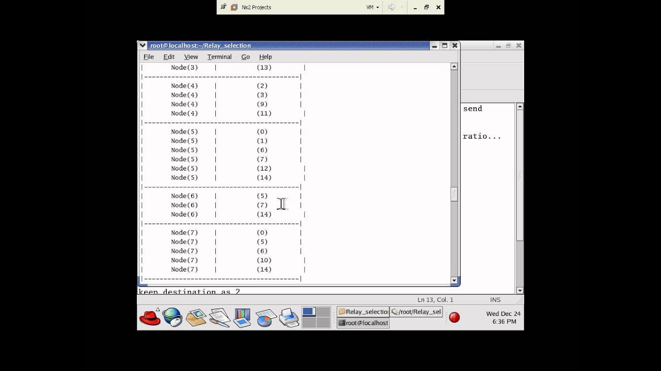Switch to Relay_selection folder taskbar button
The width and height of the screenshot is (661, 371).
(x=363, y=312)
